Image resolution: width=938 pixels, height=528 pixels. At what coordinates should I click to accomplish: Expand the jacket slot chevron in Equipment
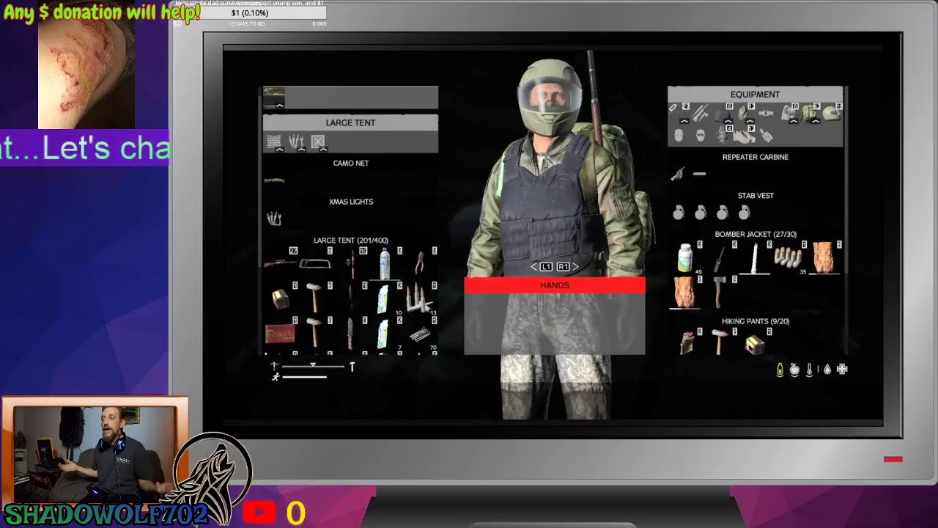(x=793, y=121)
